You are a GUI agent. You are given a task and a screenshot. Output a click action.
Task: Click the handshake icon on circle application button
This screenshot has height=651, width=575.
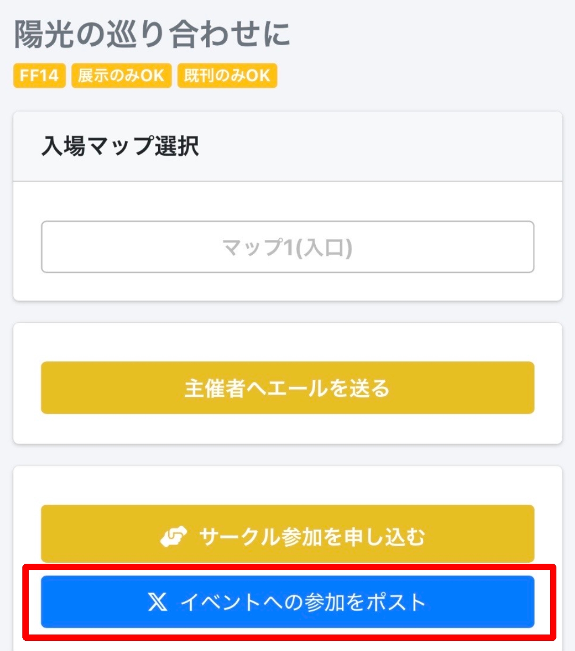[x=174, y=536]
